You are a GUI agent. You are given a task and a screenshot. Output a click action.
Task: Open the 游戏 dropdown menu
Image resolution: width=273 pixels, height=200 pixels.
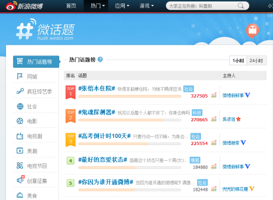(146, 6)
